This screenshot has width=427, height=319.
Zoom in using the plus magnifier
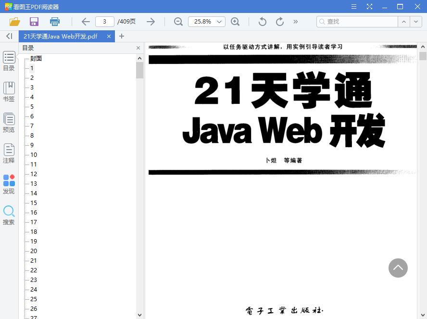click(235, 22)
